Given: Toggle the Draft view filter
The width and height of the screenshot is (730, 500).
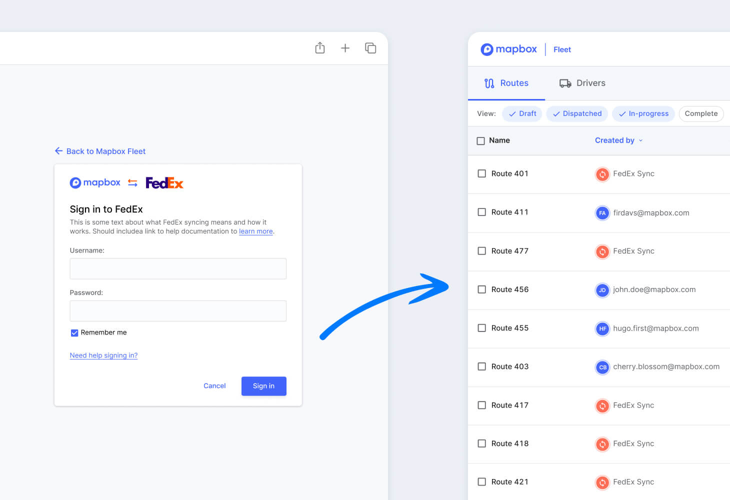Looking at the screenshot, I should pos(522,113).
